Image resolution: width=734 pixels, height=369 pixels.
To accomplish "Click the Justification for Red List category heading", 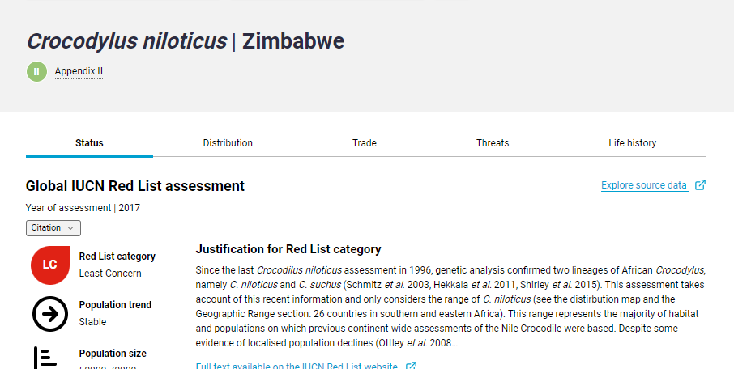I will (288, 249).
